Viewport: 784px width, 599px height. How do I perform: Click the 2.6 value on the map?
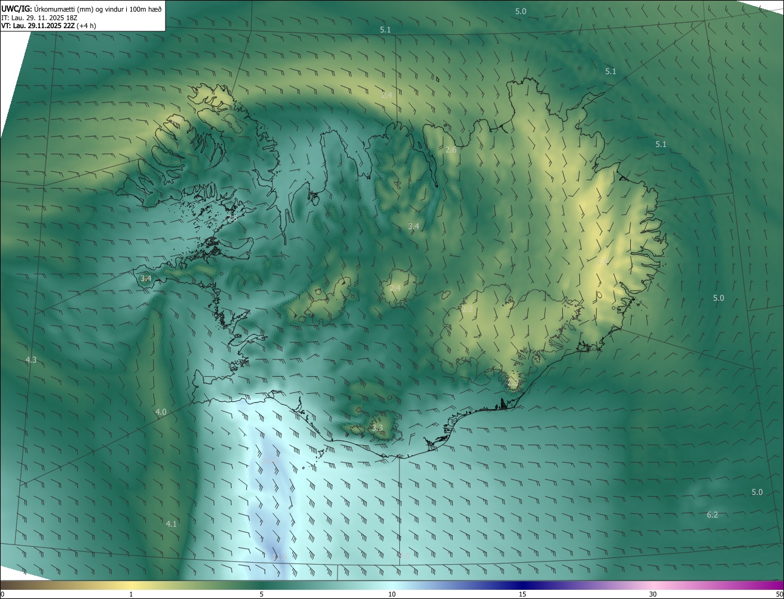(x=451, y=150)
